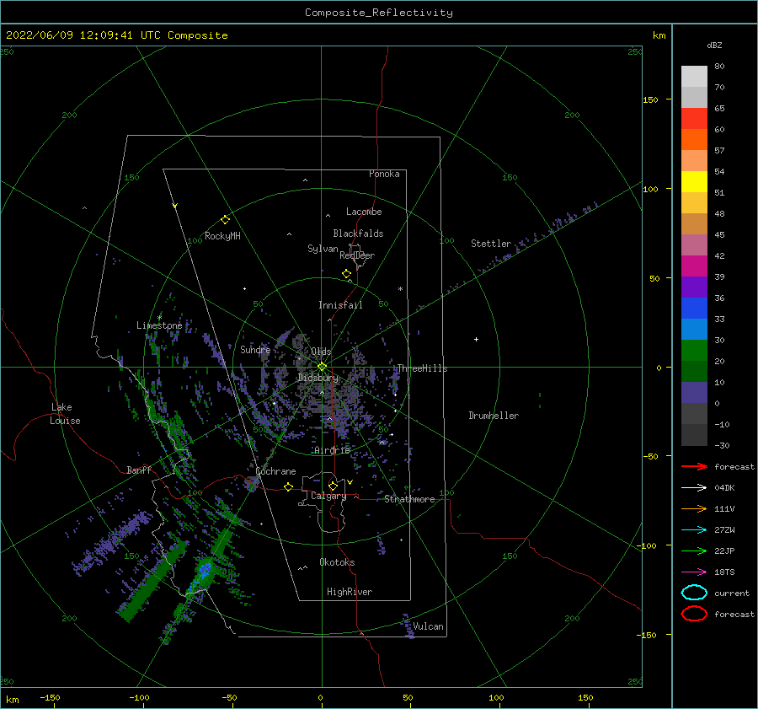Click the Sundre label
Image resolution: width=758 pixels, height=709 pixels.
pos(255,349)
